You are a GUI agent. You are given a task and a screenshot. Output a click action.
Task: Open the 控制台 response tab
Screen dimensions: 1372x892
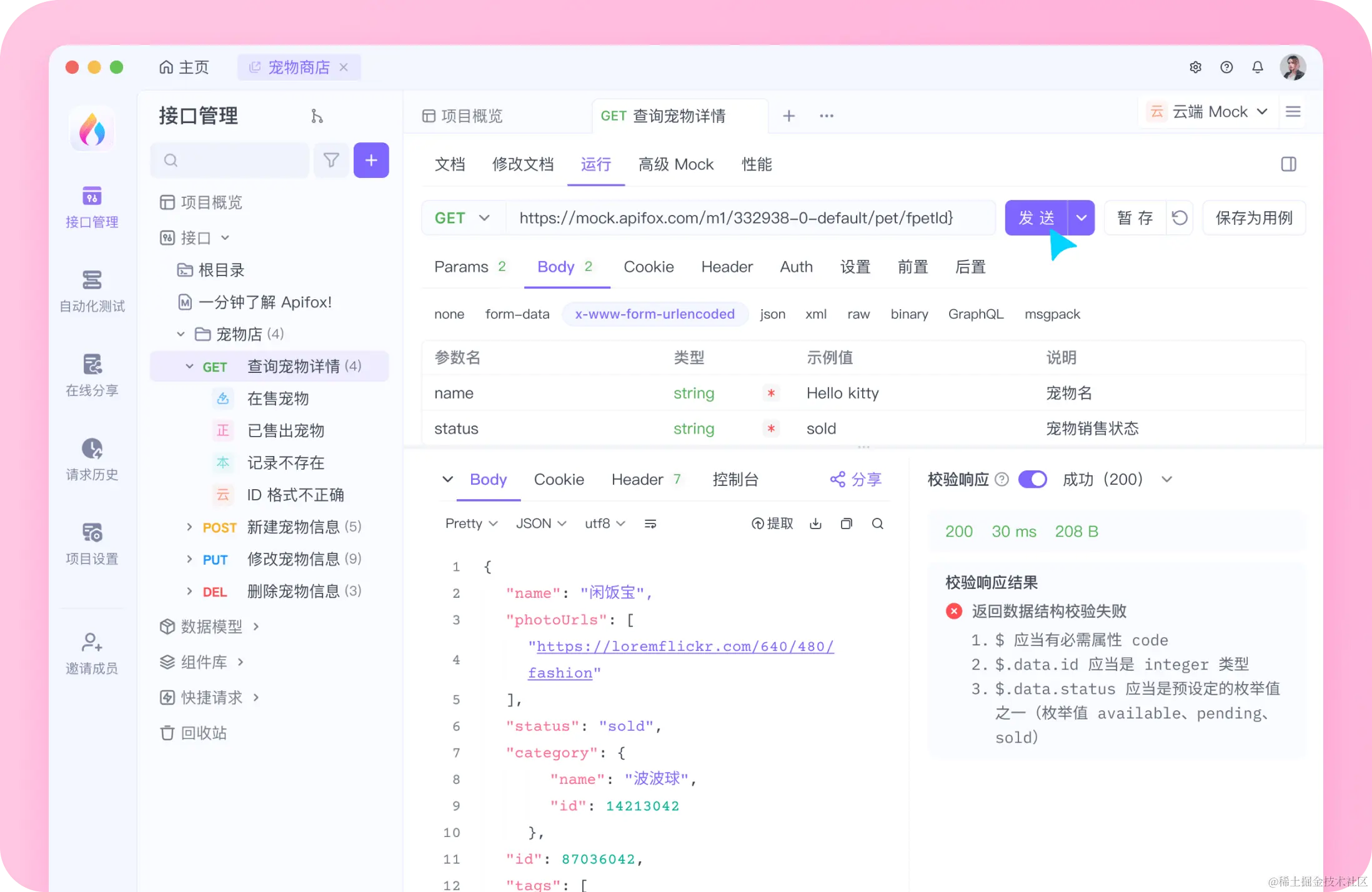[735, 479]
